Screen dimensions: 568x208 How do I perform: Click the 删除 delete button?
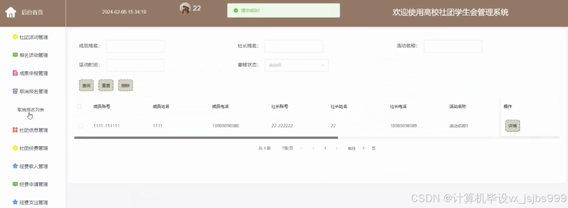click(x=125, y=86)
